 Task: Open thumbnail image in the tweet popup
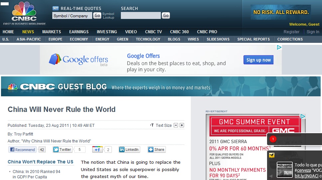click(x=284, y=170)
